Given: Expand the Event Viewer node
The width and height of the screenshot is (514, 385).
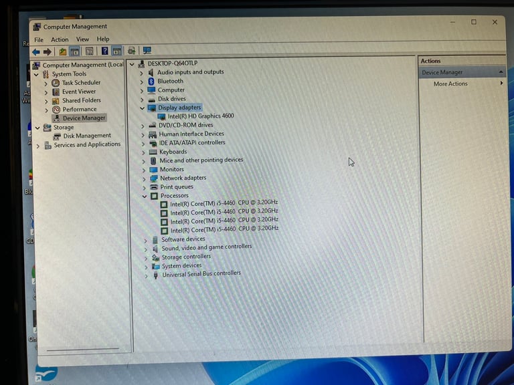Looking at the screenshot, I should point(46,93).
